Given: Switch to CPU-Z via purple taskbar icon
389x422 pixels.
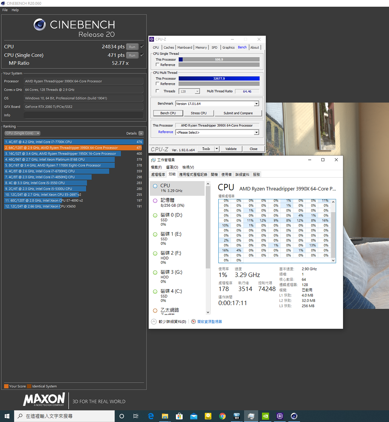Looking at the screenshot, I should coord(280,416).
